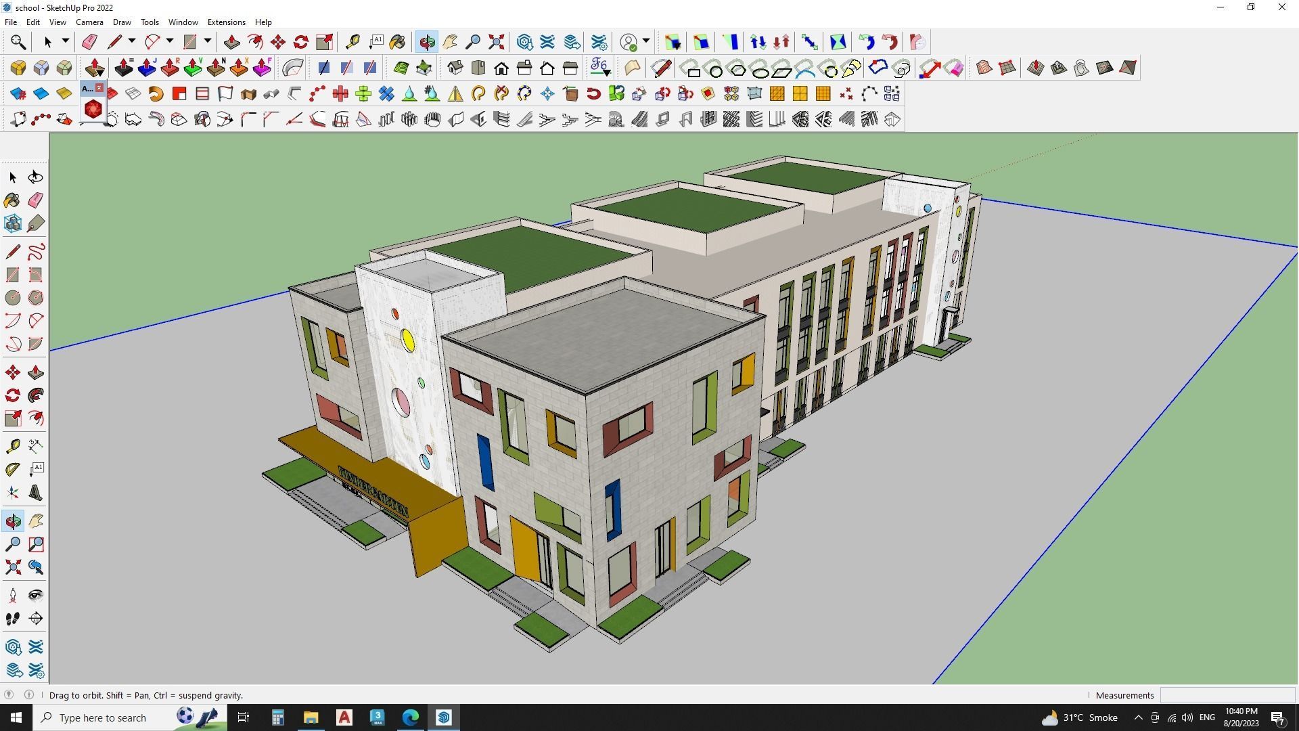Click the Measurements input box

[x=1227, y=695]
